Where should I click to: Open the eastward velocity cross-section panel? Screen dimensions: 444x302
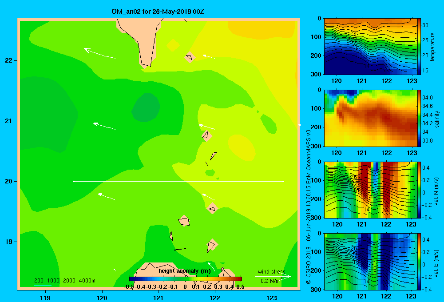tap(371, 262)
